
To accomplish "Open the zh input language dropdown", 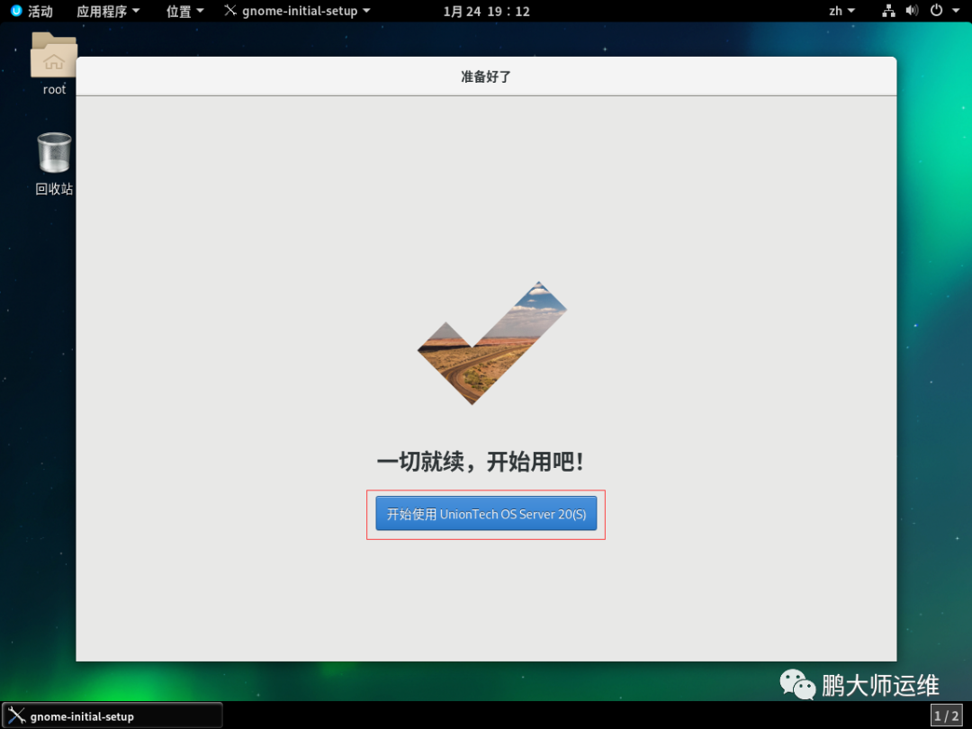I will point(841,11).
